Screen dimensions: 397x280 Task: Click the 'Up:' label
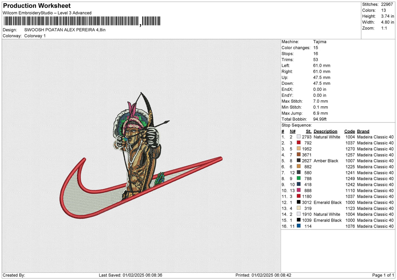[285, 78]
